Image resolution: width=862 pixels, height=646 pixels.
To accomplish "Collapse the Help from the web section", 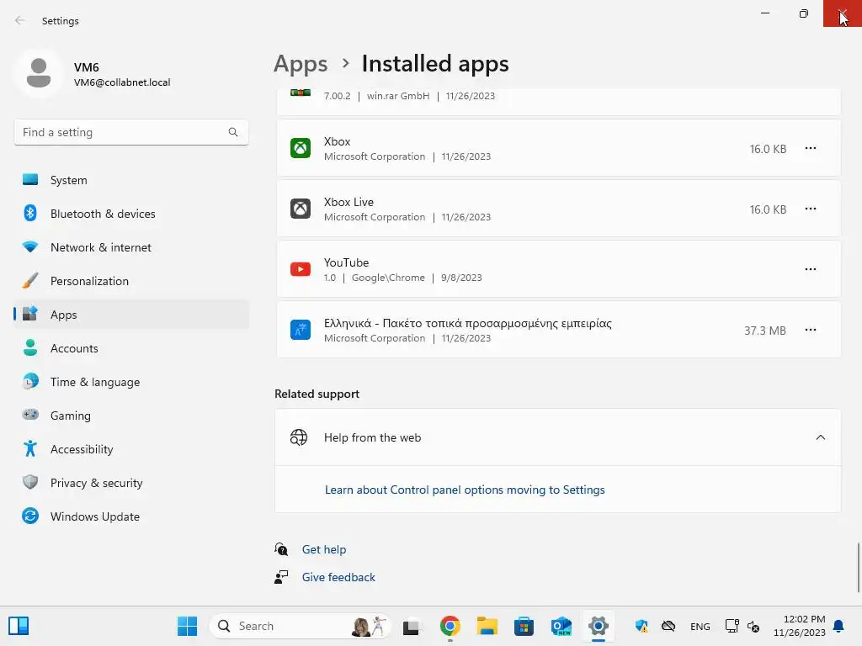I will click(x=821, y=437).
